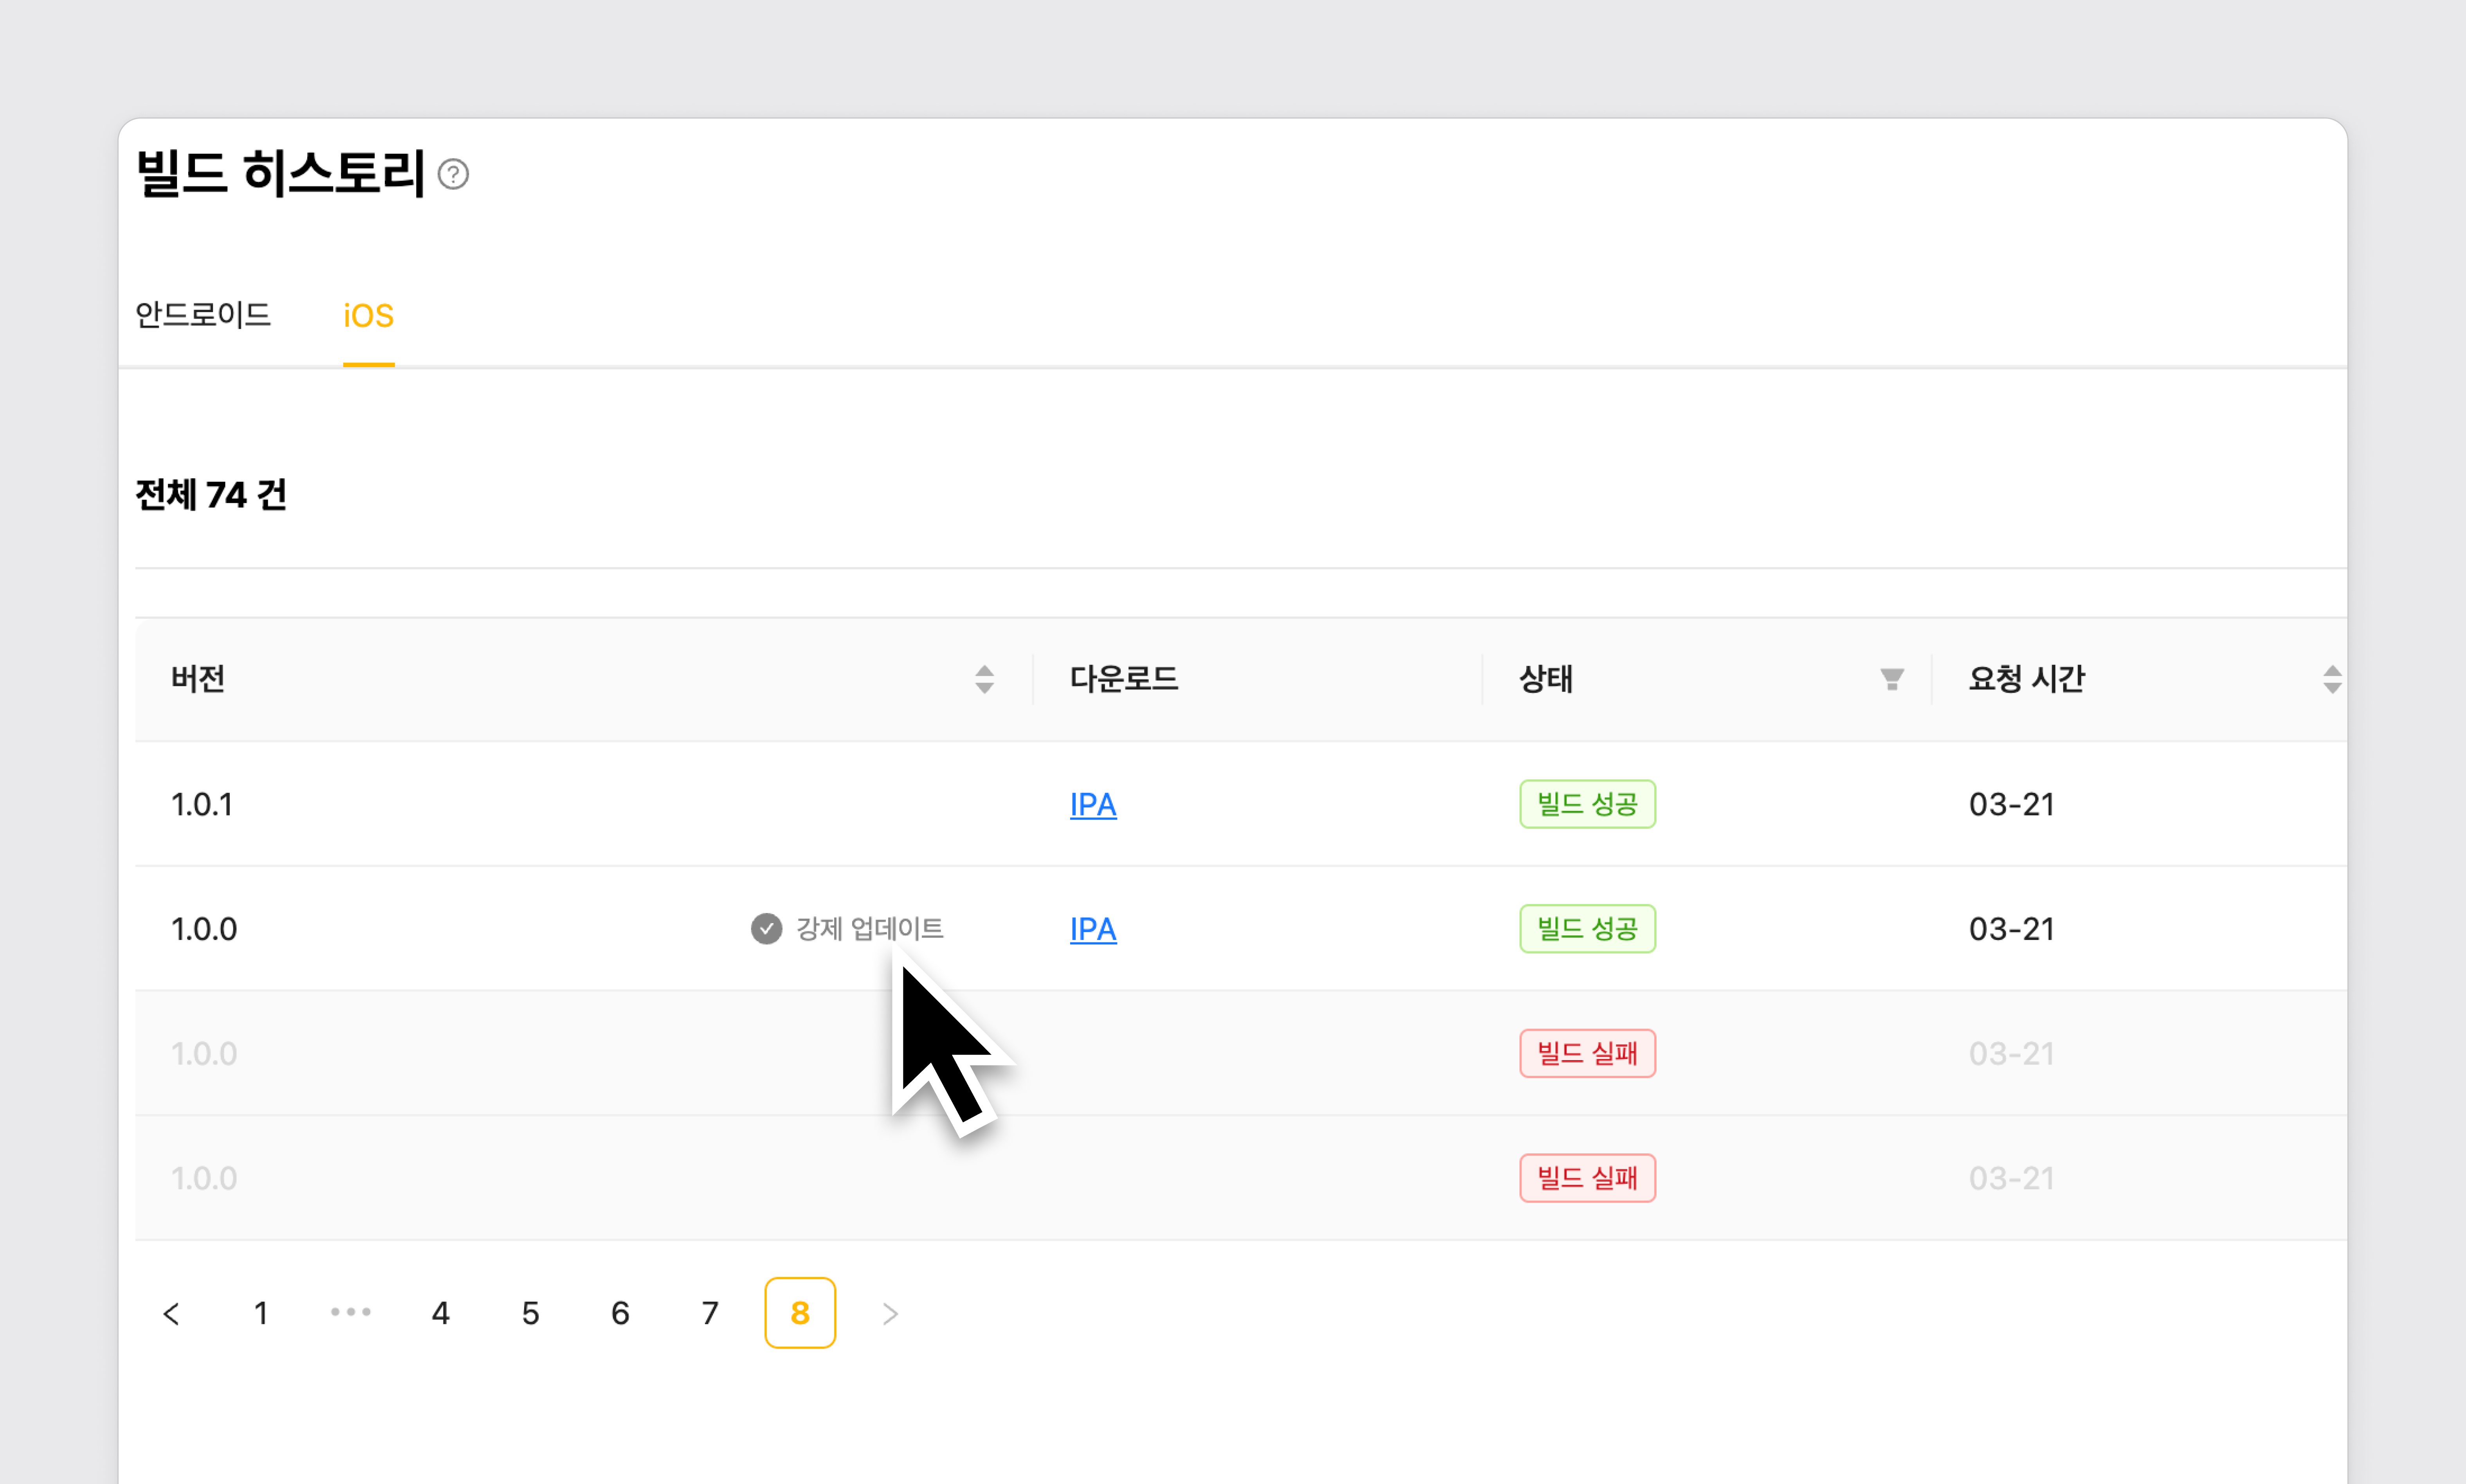
Task: Go to page 6
Action: [620, 1313]
